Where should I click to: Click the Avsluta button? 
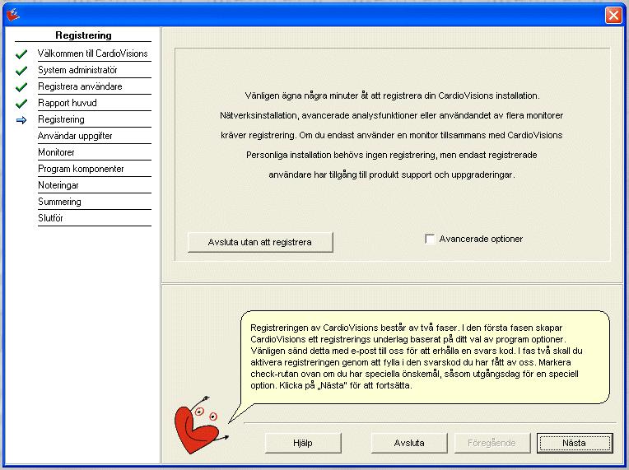(409, 443)
